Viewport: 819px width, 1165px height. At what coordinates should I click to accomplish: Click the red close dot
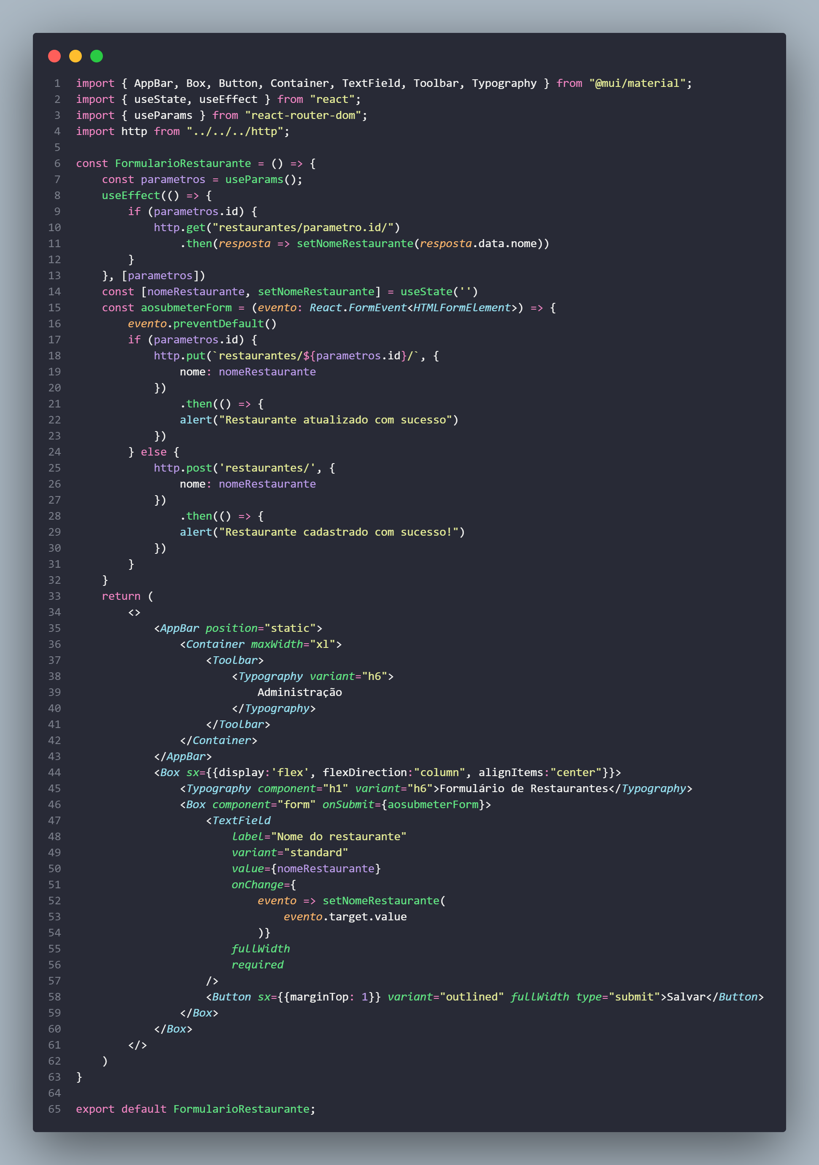(x=54, y=56)
